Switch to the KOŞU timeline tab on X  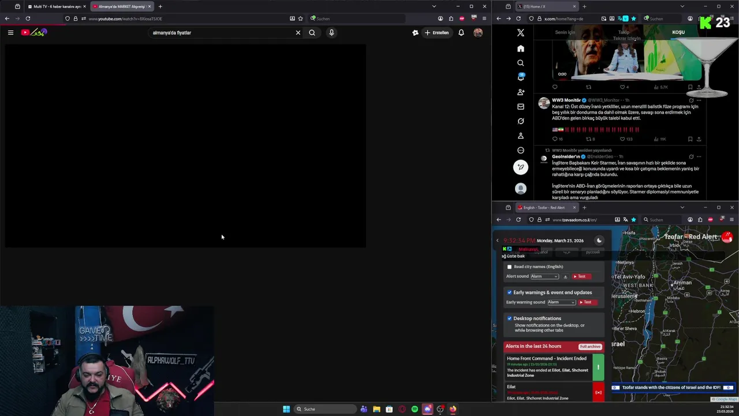pyautogui.click(x=678, y=32)
